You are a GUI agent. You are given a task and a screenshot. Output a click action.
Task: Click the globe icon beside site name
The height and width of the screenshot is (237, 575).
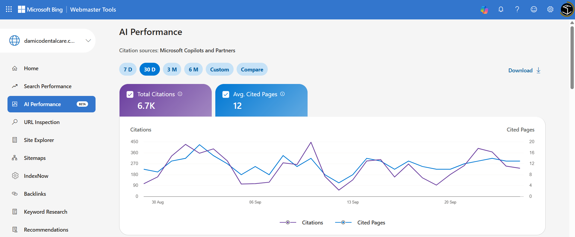[x=14, y=41]
